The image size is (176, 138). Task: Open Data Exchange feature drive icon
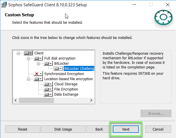pyautogui.click(x=48, y=94)
